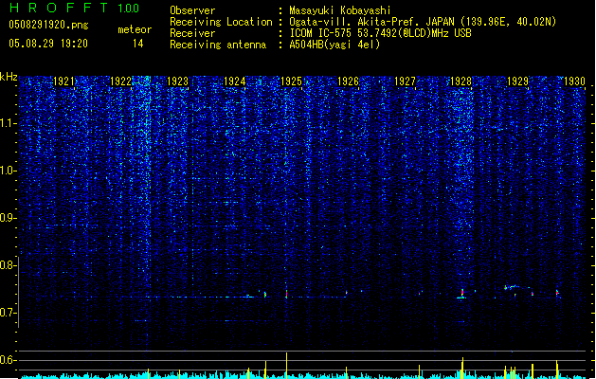Click the 1927 time marker

coord(405,81)
